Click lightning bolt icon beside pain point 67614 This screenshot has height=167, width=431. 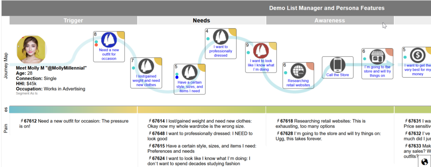(x=150, y=121)
